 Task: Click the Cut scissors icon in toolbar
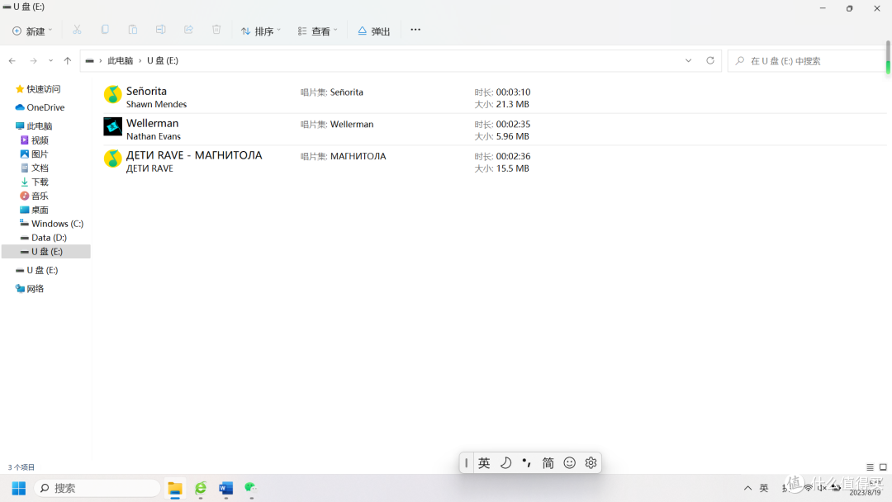[77, 30]
